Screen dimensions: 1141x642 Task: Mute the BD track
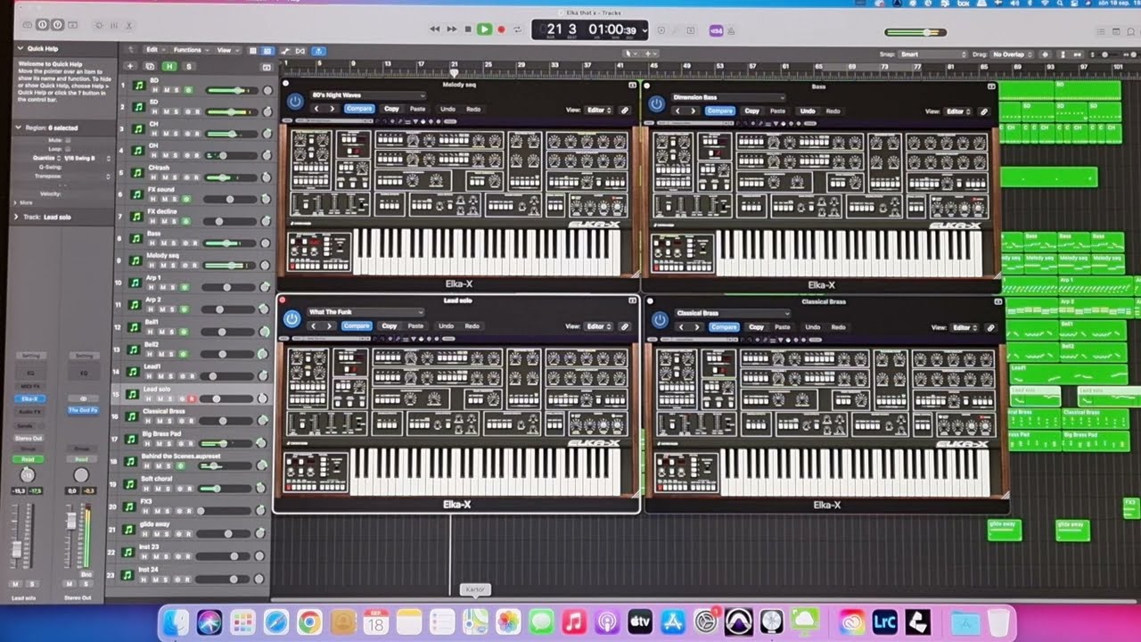166,90
